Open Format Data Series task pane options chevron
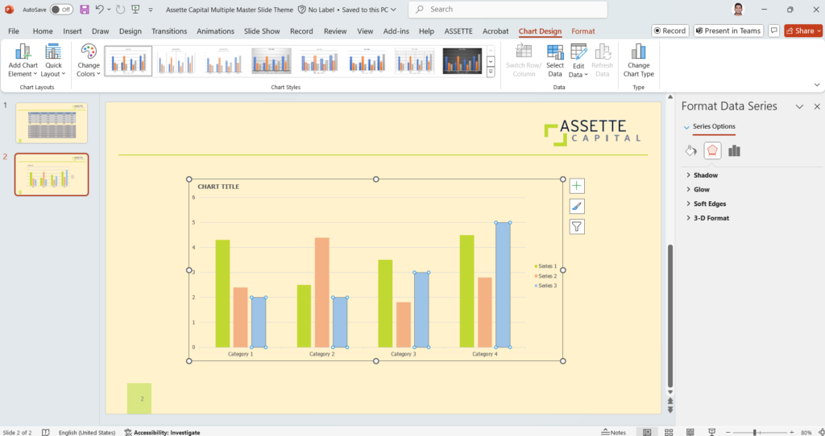825x436 pixels. [x=800, y=107]
